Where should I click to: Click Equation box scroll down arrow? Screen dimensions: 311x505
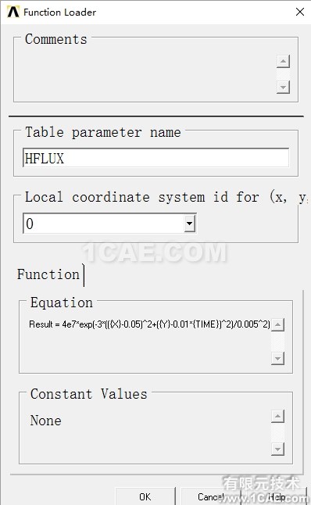click(x=278, y=358)
